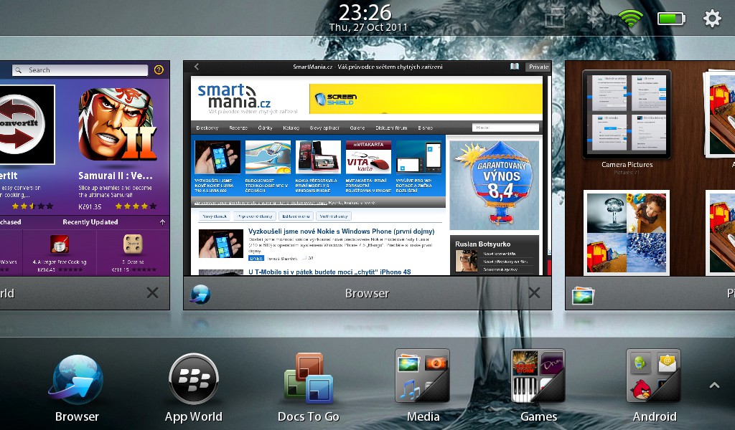Click the first article's thumbnail image
This screenshot has height=430, width=735.
pyautogui.click(x=220, y=243)
